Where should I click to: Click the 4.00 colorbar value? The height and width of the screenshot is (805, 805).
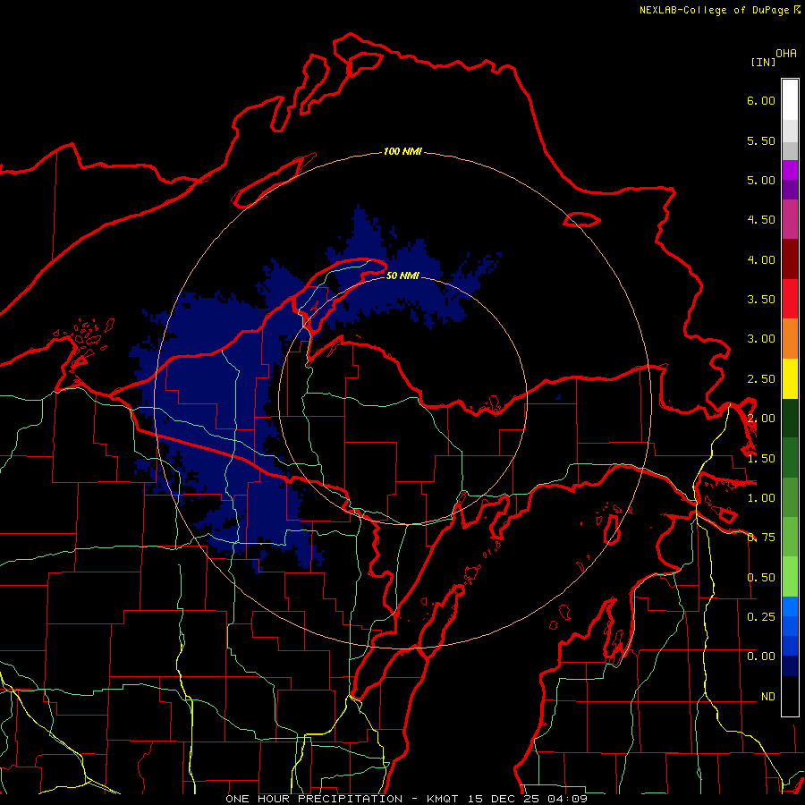click(761, 259)
